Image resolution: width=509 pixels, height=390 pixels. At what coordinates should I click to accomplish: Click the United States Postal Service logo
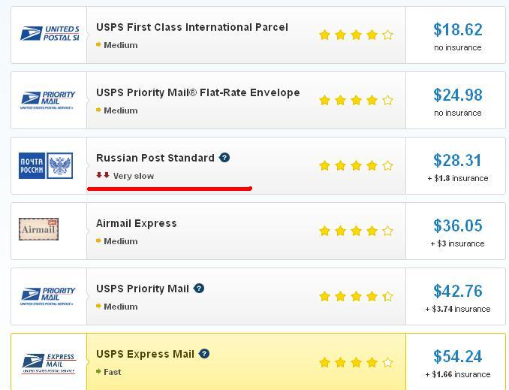coord(50,34)
